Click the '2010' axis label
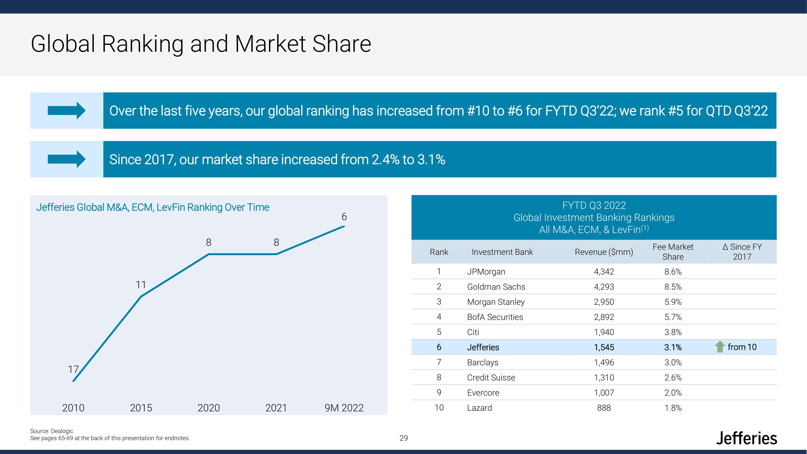Image resolution: width=807 pixels, height=454 pixels. click(73, 408)
